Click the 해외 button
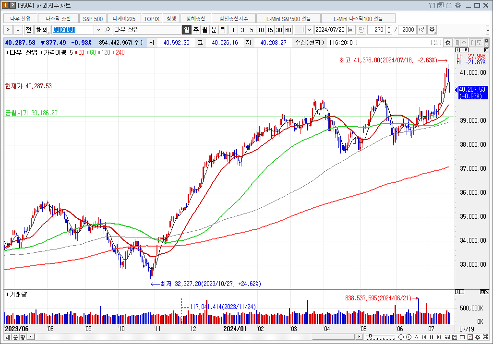Viewport: 493px width, 344px height. (41, 30)
